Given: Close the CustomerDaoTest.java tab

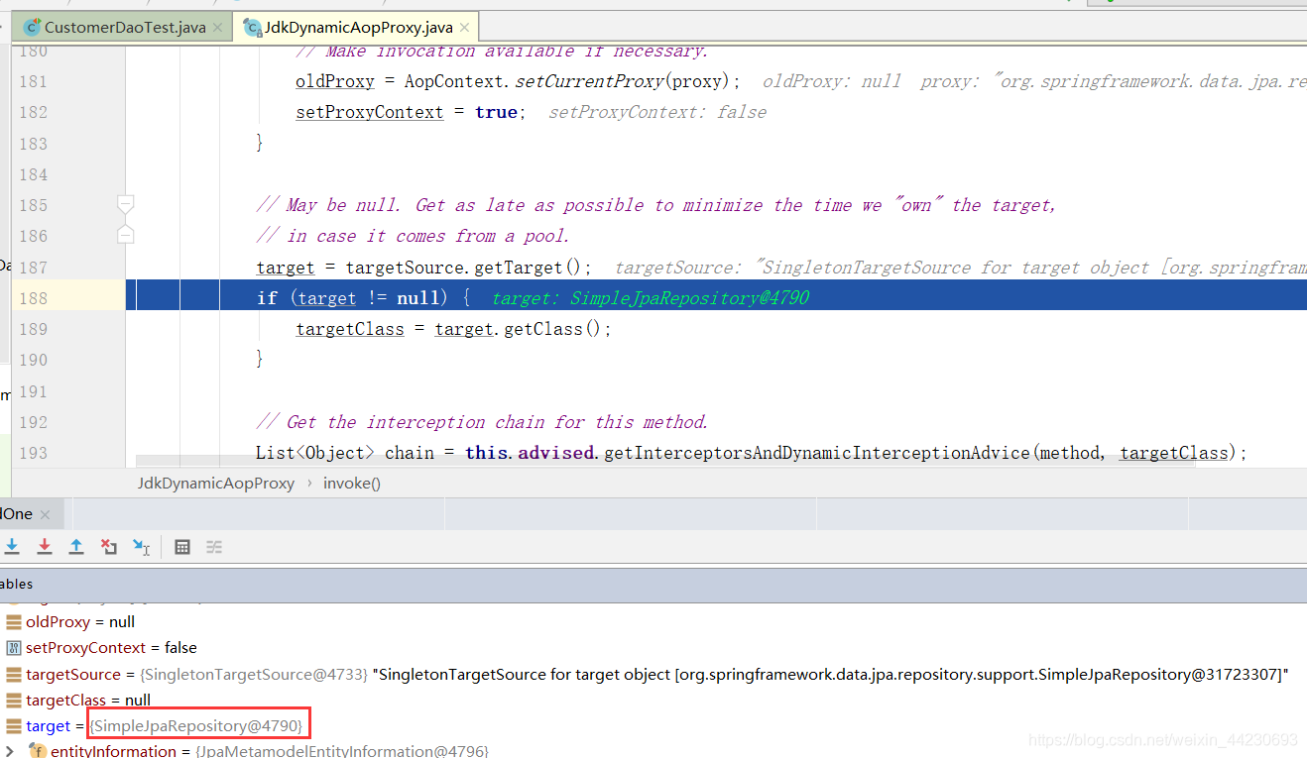Looking at the screenshot, I should (217, 27).
